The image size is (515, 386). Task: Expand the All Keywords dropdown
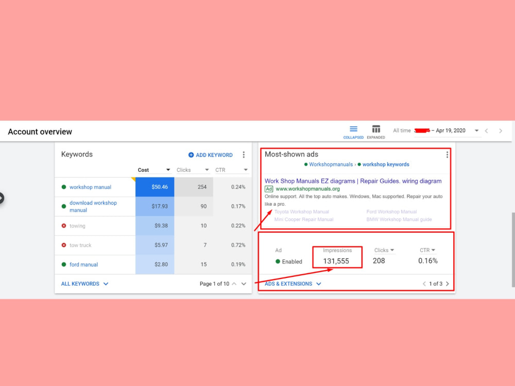[85, 284]
